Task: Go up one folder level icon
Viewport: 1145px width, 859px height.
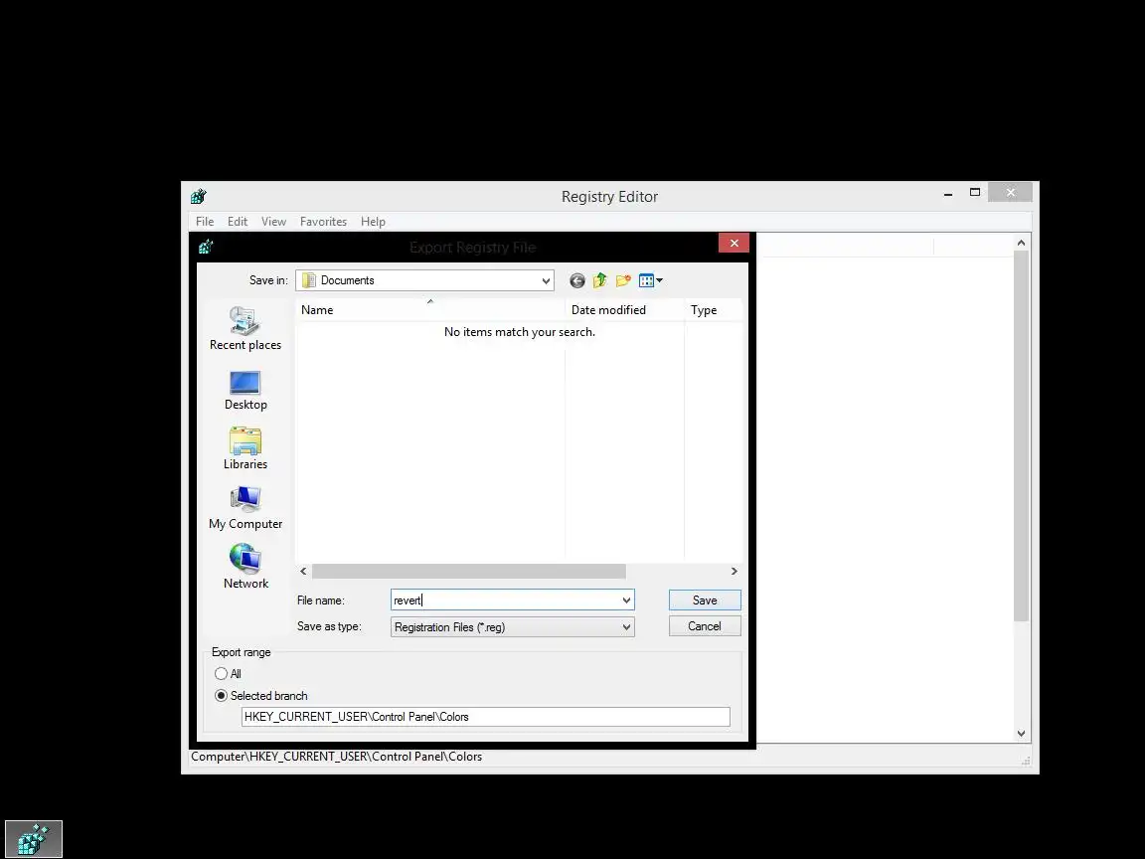Action: 600,280
